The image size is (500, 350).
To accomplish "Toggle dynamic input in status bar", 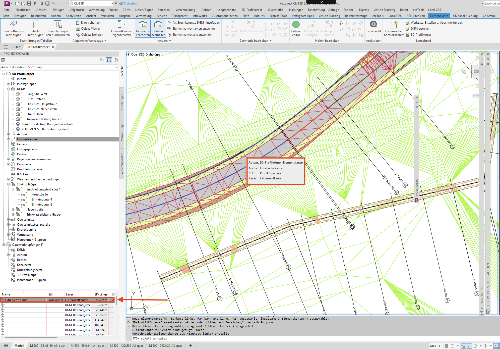I will (463, 346).
